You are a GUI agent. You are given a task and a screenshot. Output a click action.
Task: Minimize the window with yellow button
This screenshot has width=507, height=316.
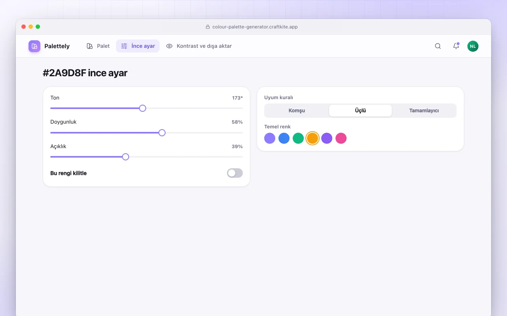point(31,27)
